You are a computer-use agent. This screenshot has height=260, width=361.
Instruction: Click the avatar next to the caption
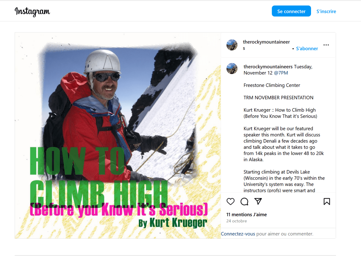232,69
